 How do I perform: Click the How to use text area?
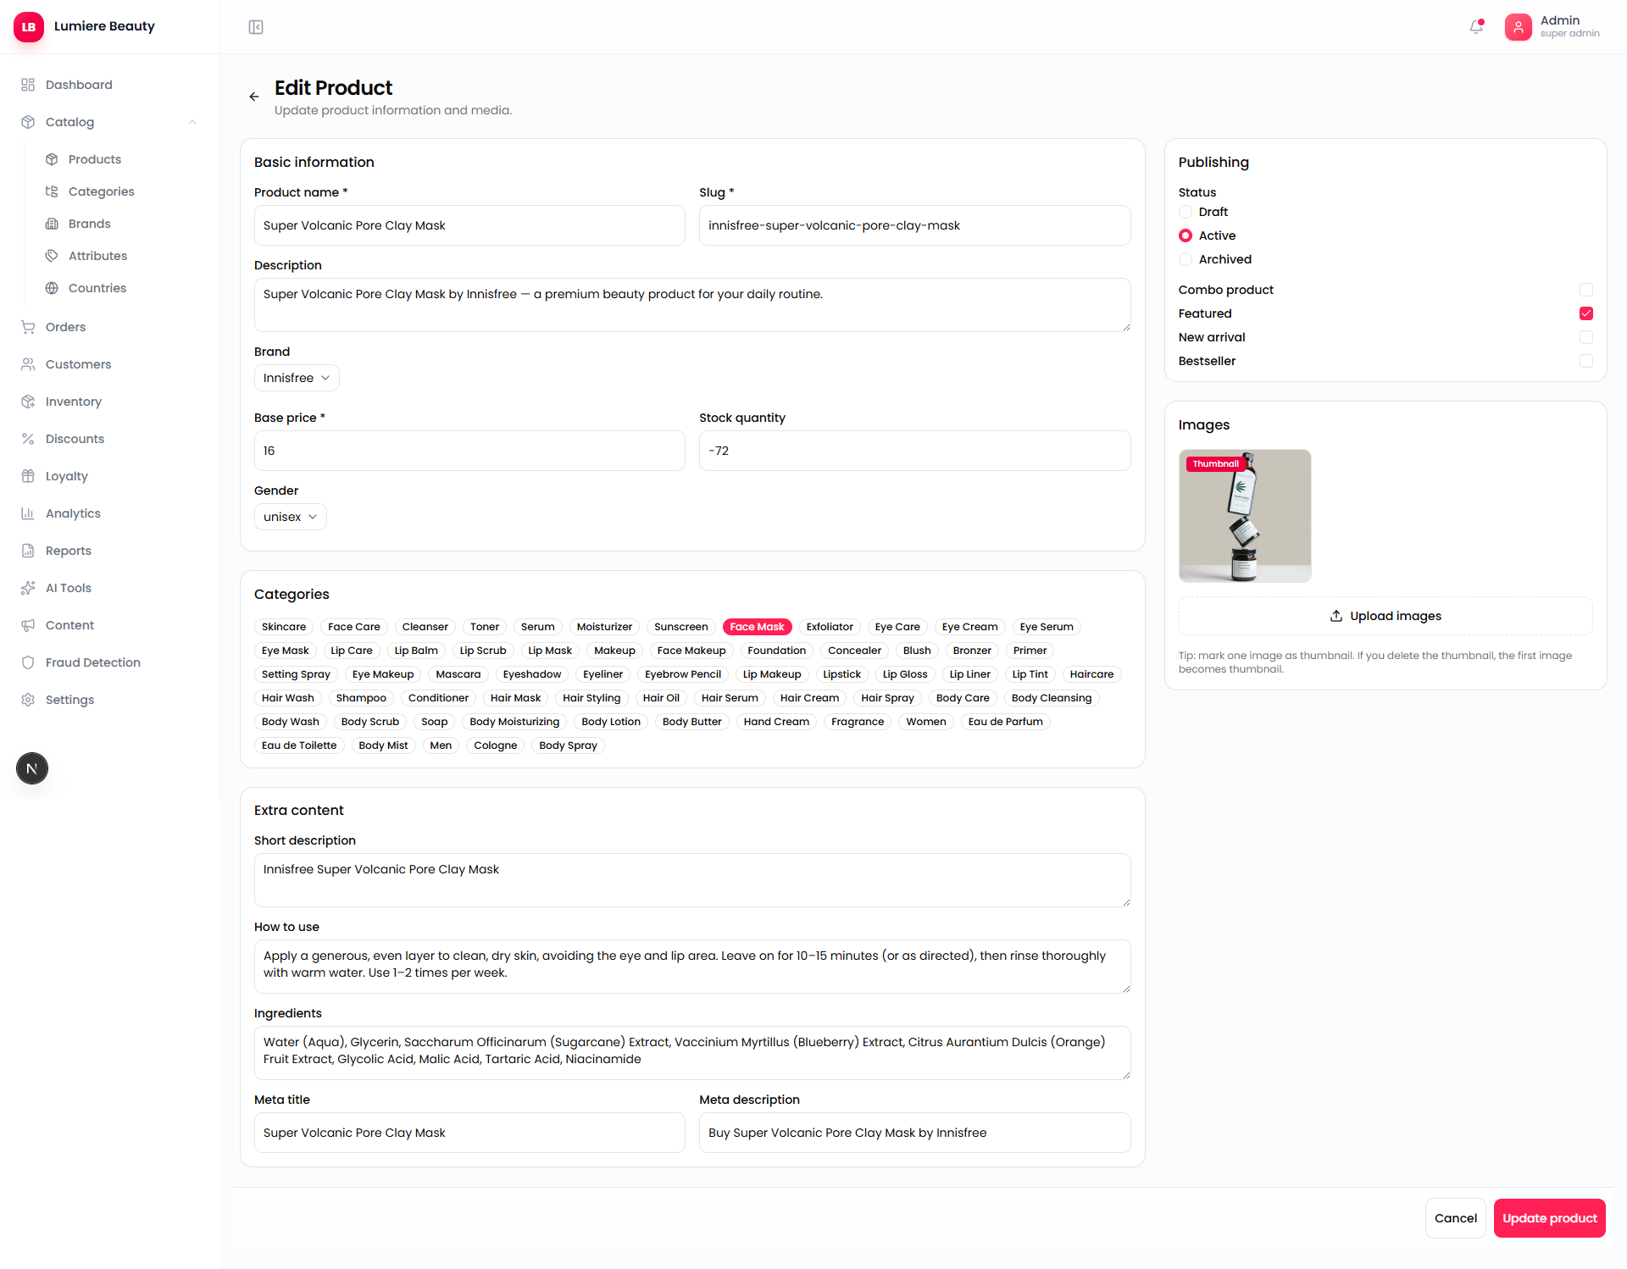tap(692, 967)
